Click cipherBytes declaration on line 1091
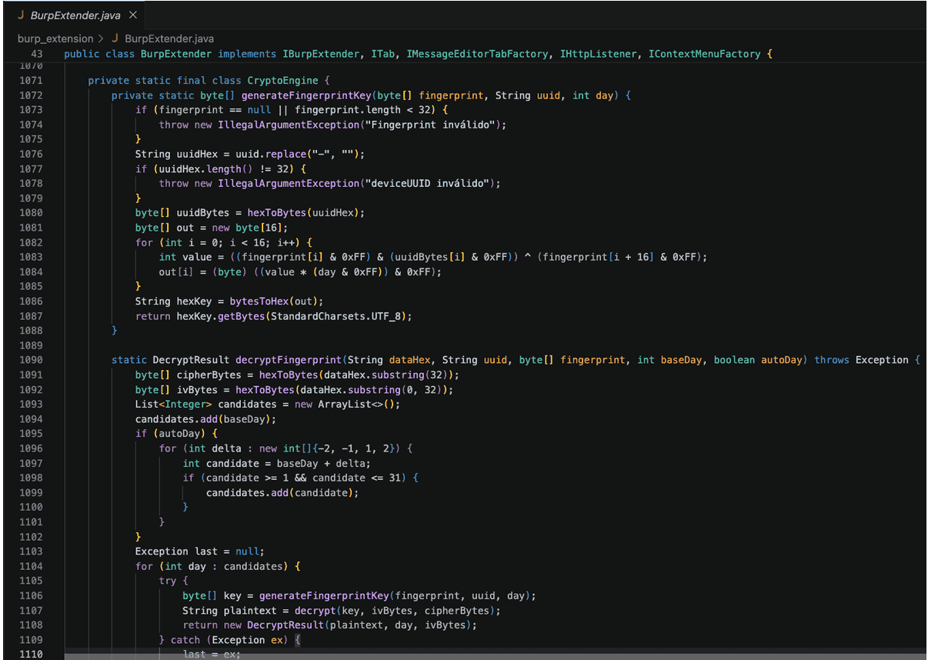The width and height of the screenshot is (928, 660). click(x=209, y=375)
